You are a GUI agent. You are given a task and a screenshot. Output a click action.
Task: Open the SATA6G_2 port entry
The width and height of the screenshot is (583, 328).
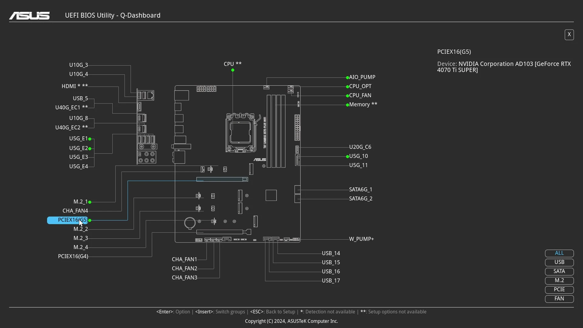(360, 199)
